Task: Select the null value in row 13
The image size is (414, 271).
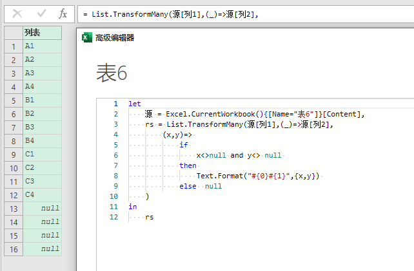Action: coord(43,209)
